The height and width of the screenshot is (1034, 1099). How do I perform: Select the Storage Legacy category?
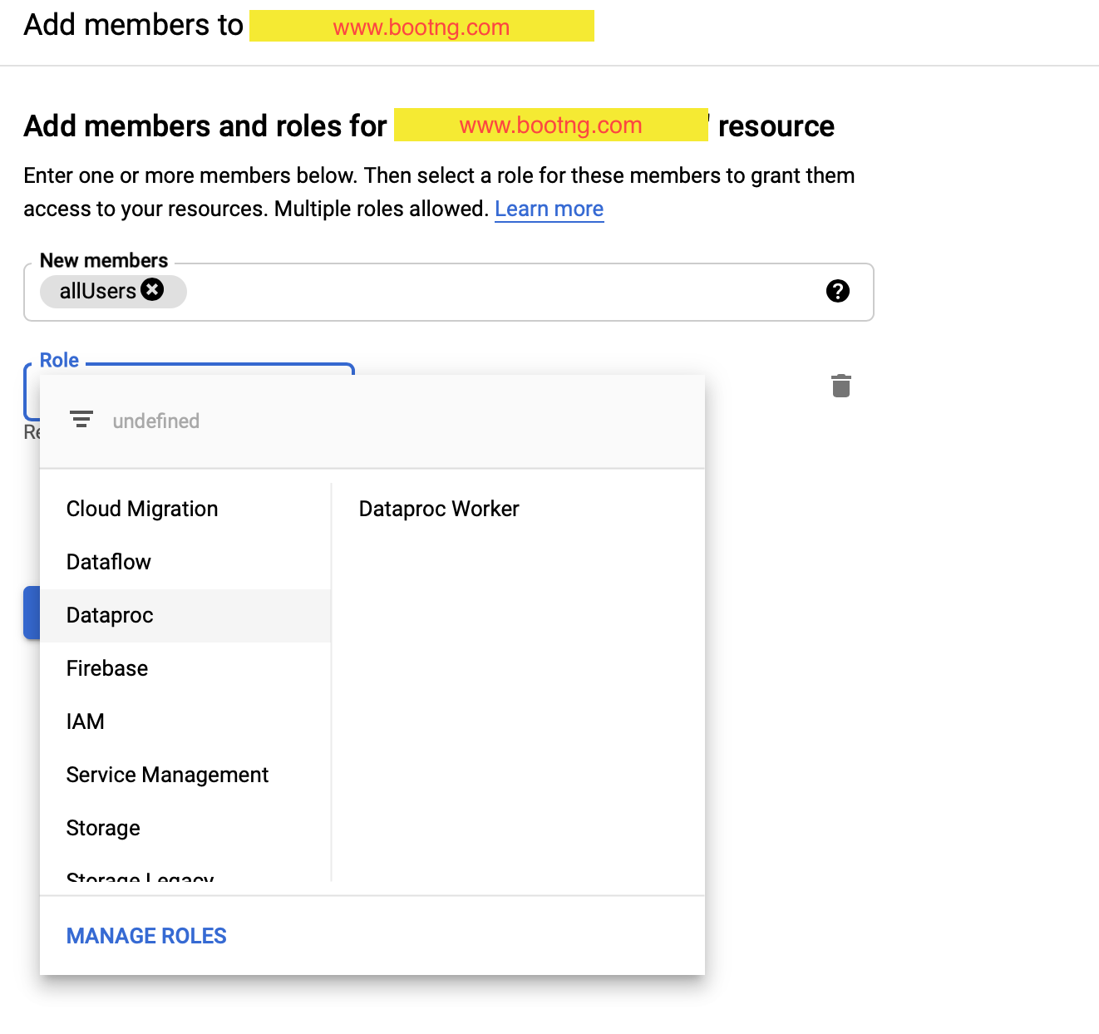pyautogui.click(x=140, y=877)
